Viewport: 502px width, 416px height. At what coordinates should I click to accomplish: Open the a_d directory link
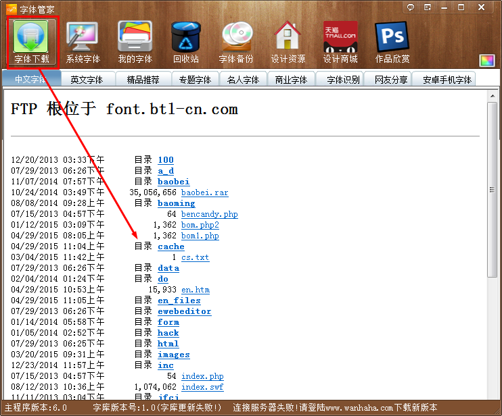(166, 171)
